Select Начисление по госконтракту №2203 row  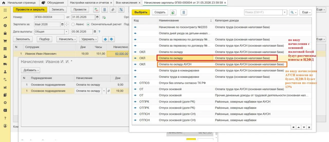coord(222,27)
